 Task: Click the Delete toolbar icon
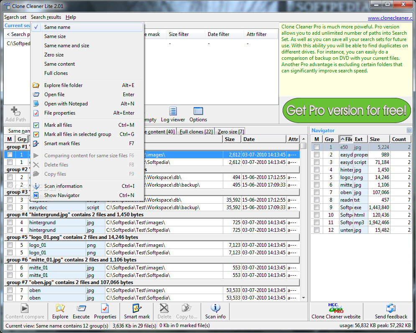click(x=164, y=308)
